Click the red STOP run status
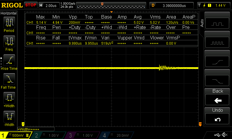This screenshot has height=139, width=232. click(x=31, y=5)
